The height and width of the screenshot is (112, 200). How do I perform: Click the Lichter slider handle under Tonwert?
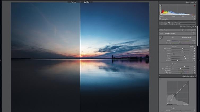(x=174, y=54)
